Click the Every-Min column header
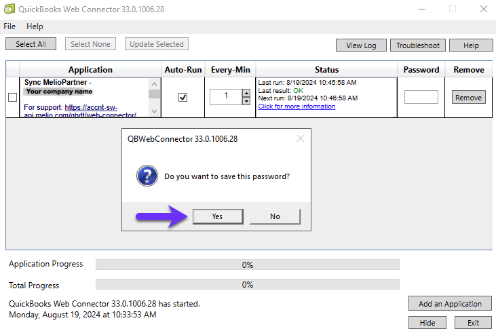The width and height of the screenshot is (496, 331). coord(230,70)
